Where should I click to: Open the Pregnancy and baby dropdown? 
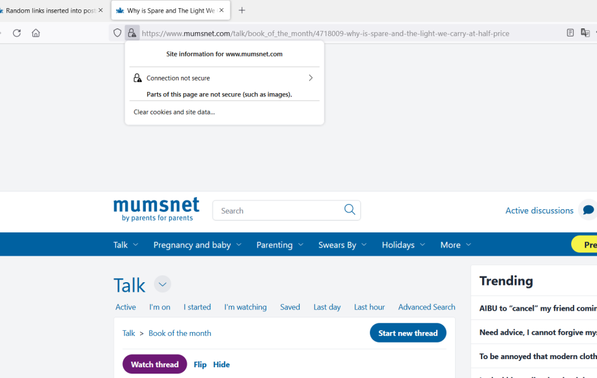point(197,244)
